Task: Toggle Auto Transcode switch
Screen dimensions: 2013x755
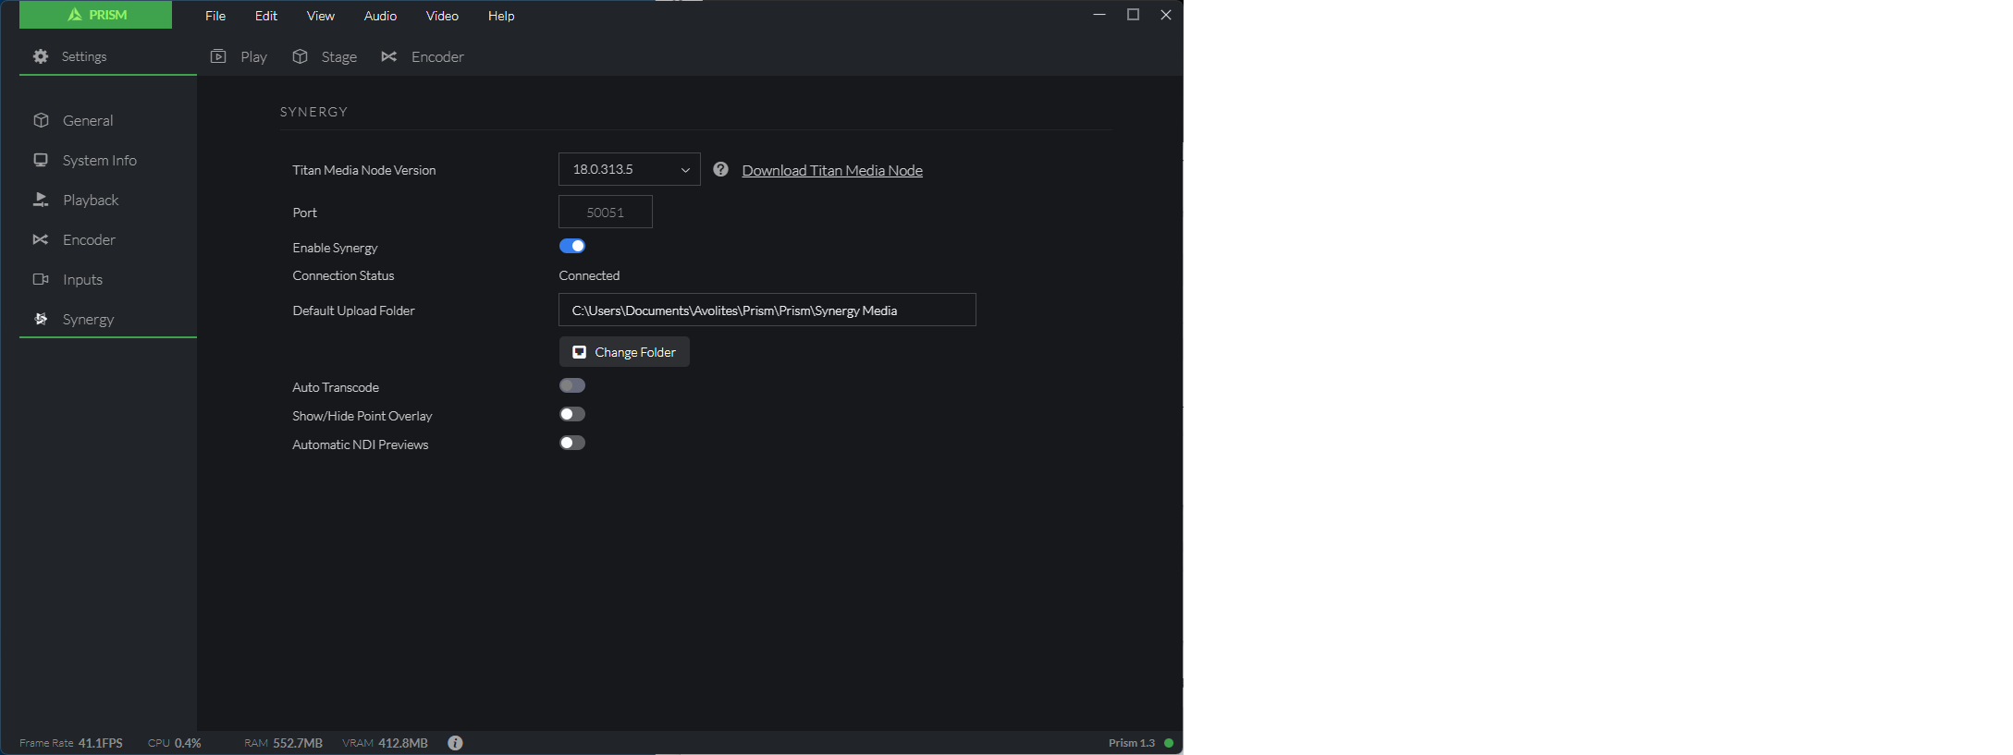Action: 572,385
